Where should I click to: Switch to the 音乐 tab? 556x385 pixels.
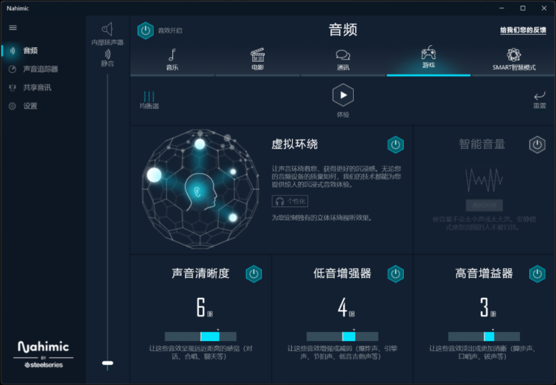pyautogui.click(x=172, y=59)
